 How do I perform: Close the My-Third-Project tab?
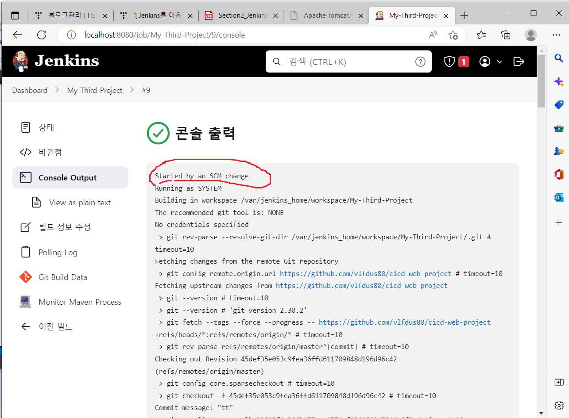pyautogui.click(x=446, y=15)
